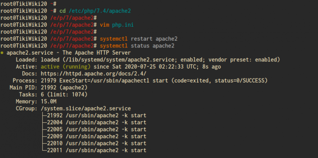Click the "Main PID:" label
Viewport: 318px width, 158px height.
(24, 88)
